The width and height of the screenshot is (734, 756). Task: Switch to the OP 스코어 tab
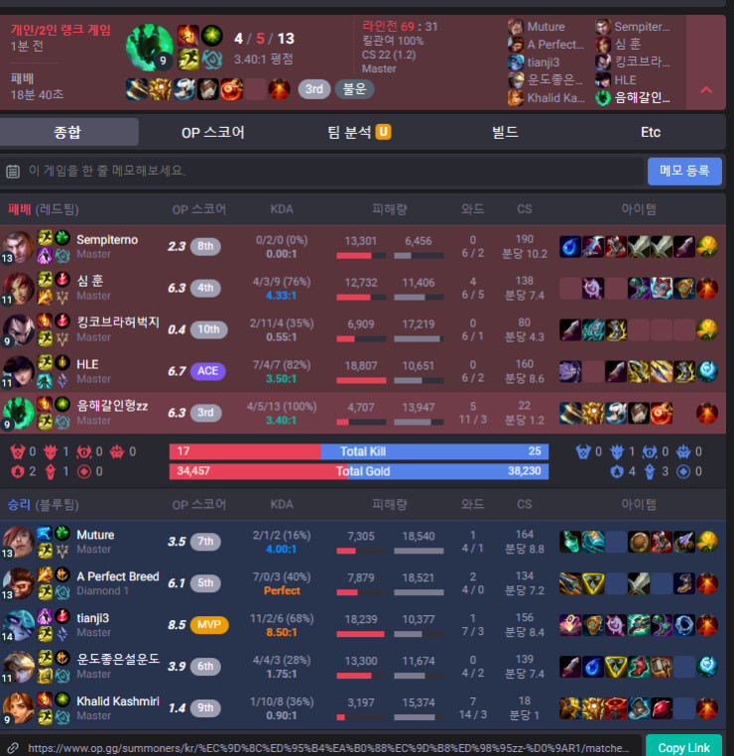213,132
